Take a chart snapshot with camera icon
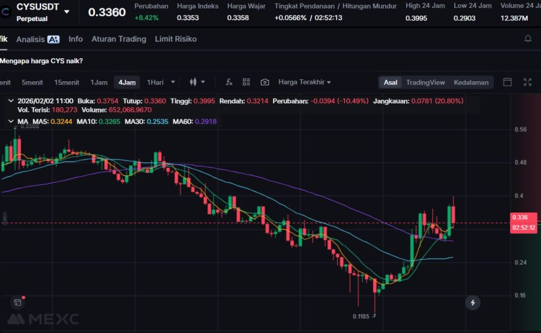This screenshot has height=333, width=541. [265, 82]
